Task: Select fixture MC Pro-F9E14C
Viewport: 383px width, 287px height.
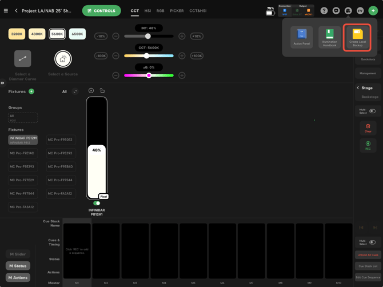Action: pyautogui.click(x=23, y=153)
